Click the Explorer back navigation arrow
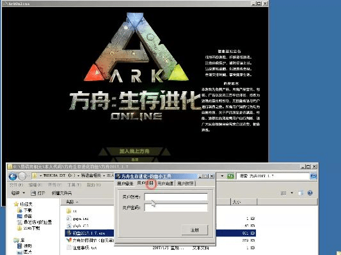The image size is (341, 255). pyautogui.click(x=13, y=176)
